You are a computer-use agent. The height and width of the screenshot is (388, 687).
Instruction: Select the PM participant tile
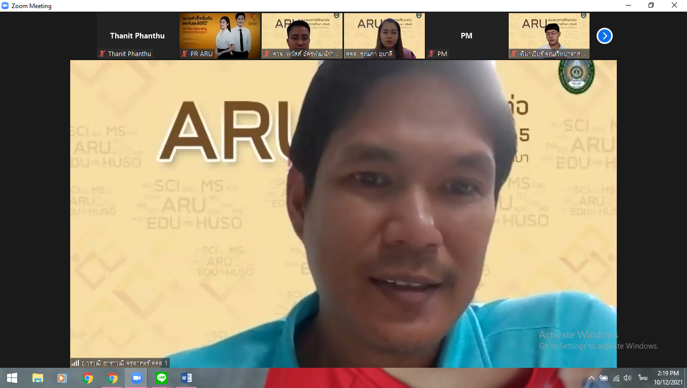[466, 36]
